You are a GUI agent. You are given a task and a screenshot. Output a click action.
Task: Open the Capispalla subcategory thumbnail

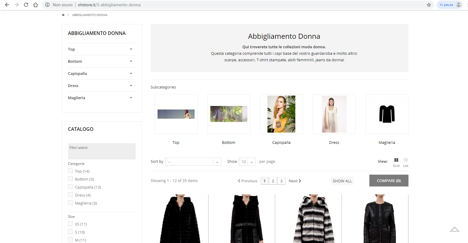click(x=281, y=114)
